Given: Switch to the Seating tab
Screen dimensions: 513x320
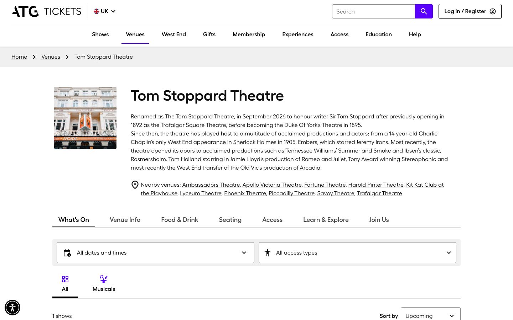Looking at the screenshot, I should click(x=230, y=220).
